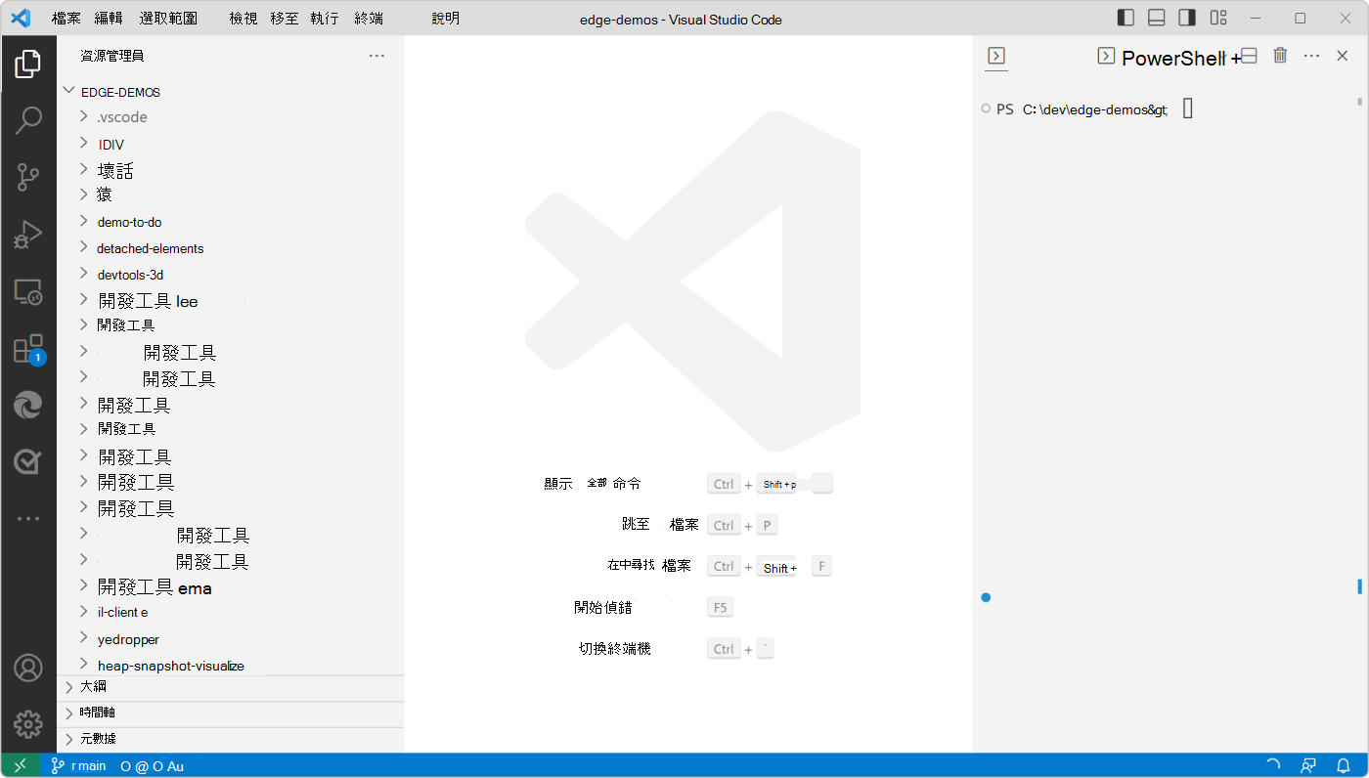Open the Extensions view with the badge
This screenshot has width=1369, height=778.
[28, 348]
